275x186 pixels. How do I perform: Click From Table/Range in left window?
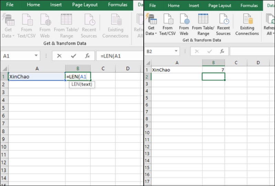point(66,26)
